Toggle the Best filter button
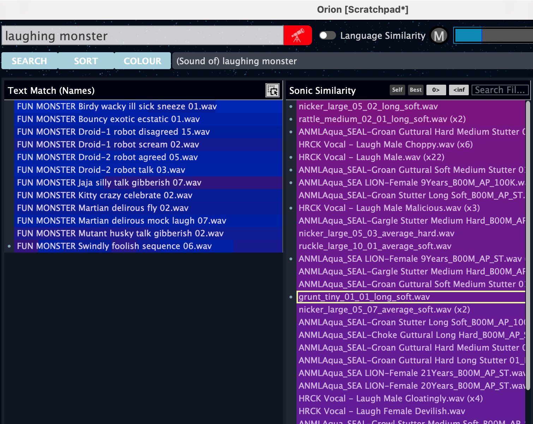The width and height of the screenshot is (533, 424). tap(415, 90)
